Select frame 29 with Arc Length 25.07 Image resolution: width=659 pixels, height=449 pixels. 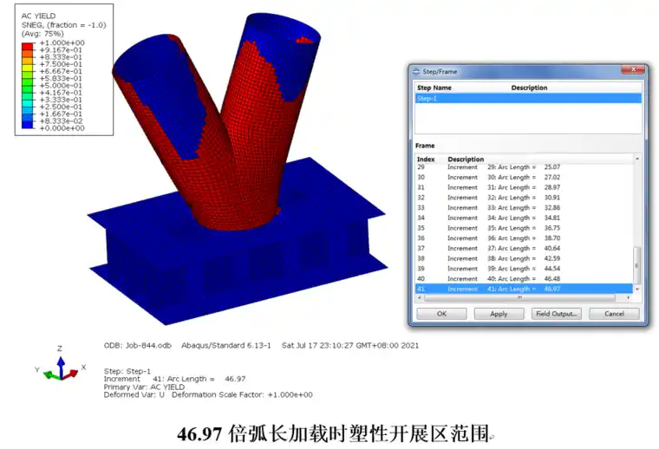(x=524, y=167)
